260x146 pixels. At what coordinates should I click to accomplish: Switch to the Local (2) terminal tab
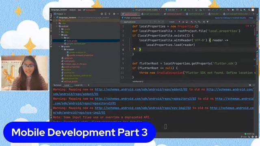coord(78,85)
